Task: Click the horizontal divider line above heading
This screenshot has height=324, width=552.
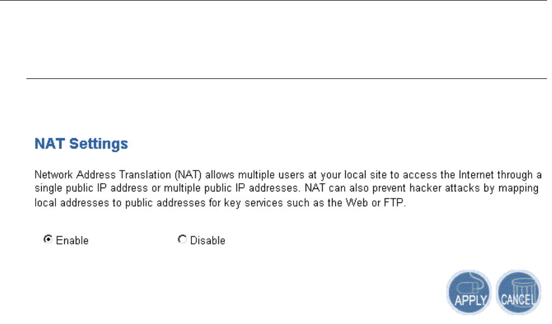Action: pos(285,78)
